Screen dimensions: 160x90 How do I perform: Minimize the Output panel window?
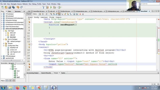coord(158,73)
